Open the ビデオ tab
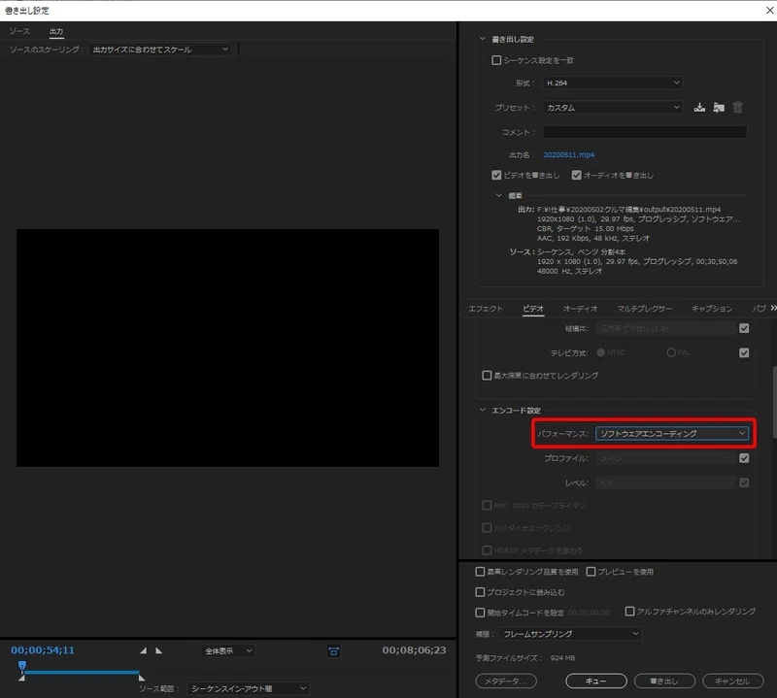This screenshot has width=777, height=698. coord(533,309)
